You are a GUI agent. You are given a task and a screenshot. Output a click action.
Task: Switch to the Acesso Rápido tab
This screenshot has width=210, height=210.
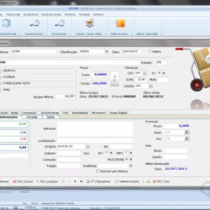click(x=119, y=113)
